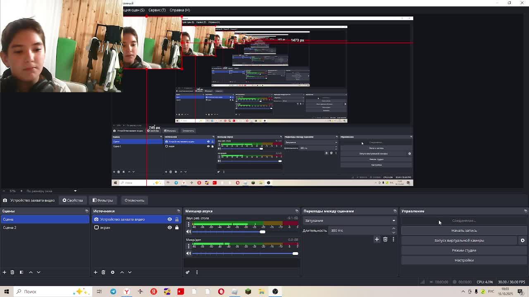
Task: Open Свойства for the selected source
Action: tap(73, 200)
